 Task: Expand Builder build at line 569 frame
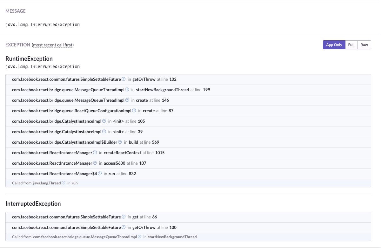tap(188, 142)
